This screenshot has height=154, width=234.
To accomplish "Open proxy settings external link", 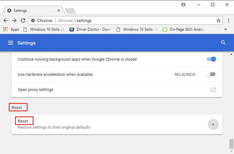I will tap(213, 90).
